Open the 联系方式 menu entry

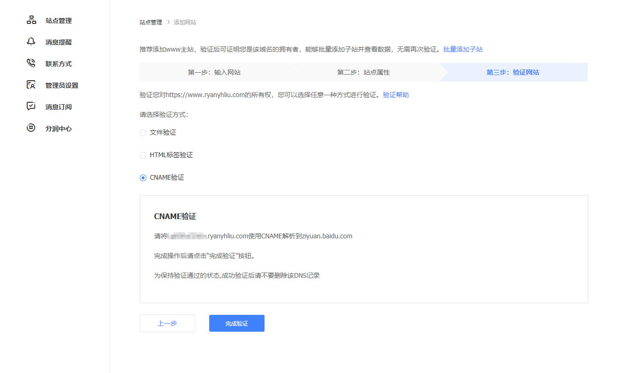(x=59, y=64)
